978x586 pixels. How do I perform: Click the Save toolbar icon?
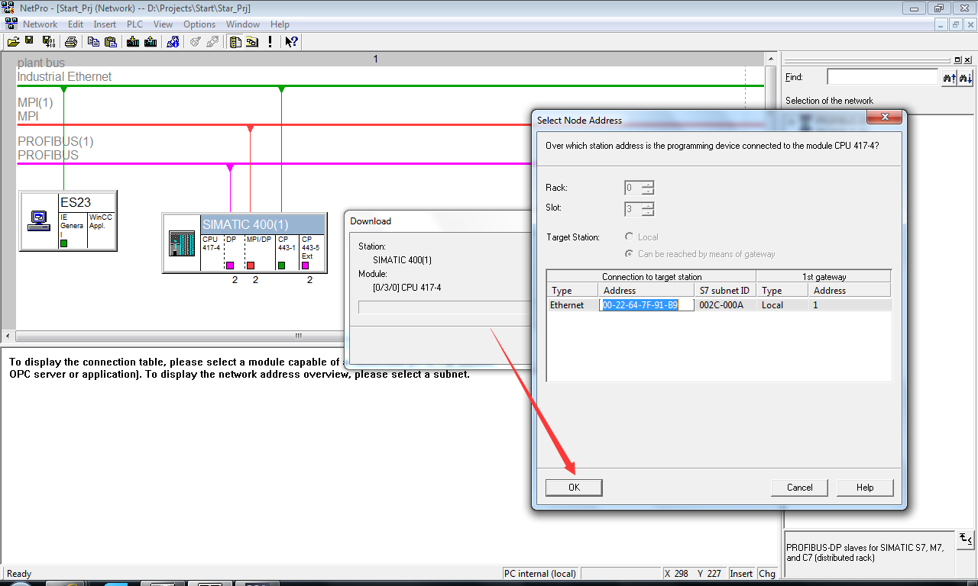pyautogui.click(x=30, y=41)
